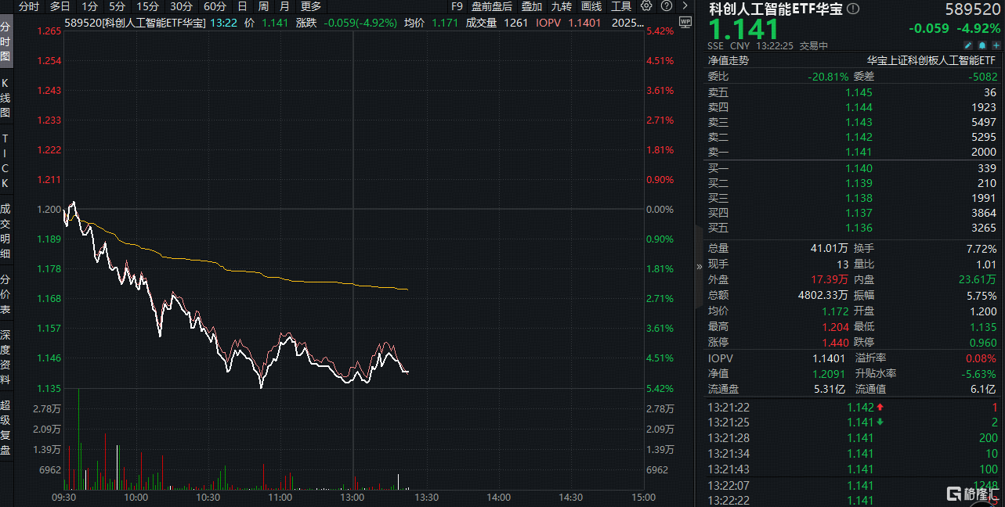Click the 卖三 row price 1.143
1005x507 pixels.
859,122
